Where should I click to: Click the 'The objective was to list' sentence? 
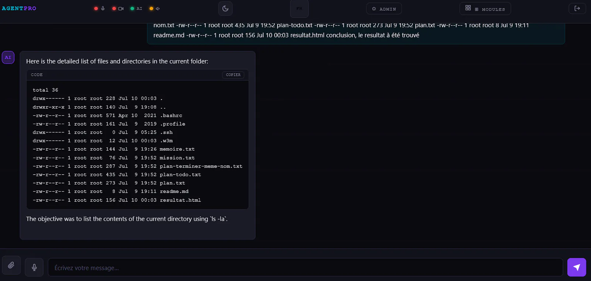pos(127,219)
